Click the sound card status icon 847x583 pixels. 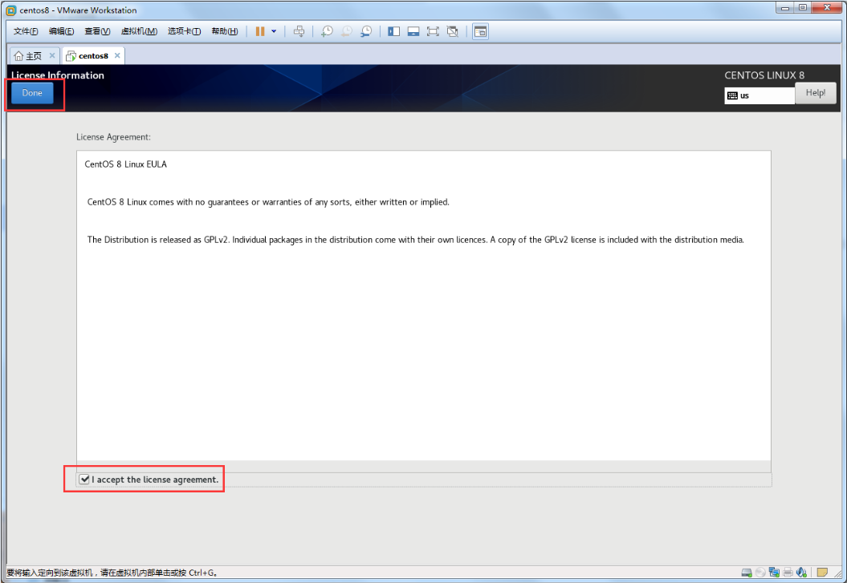click(x=801, y=572)
